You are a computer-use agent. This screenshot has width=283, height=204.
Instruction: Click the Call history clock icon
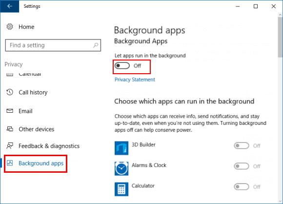click(x=10, y=92)
